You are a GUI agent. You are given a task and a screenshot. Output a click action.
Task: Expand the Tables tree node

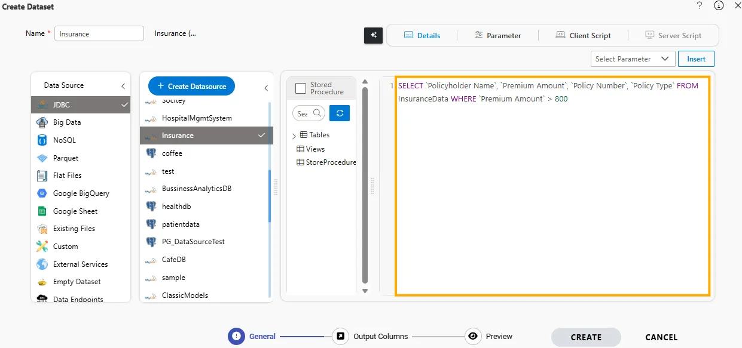click(x=294, y=135)
